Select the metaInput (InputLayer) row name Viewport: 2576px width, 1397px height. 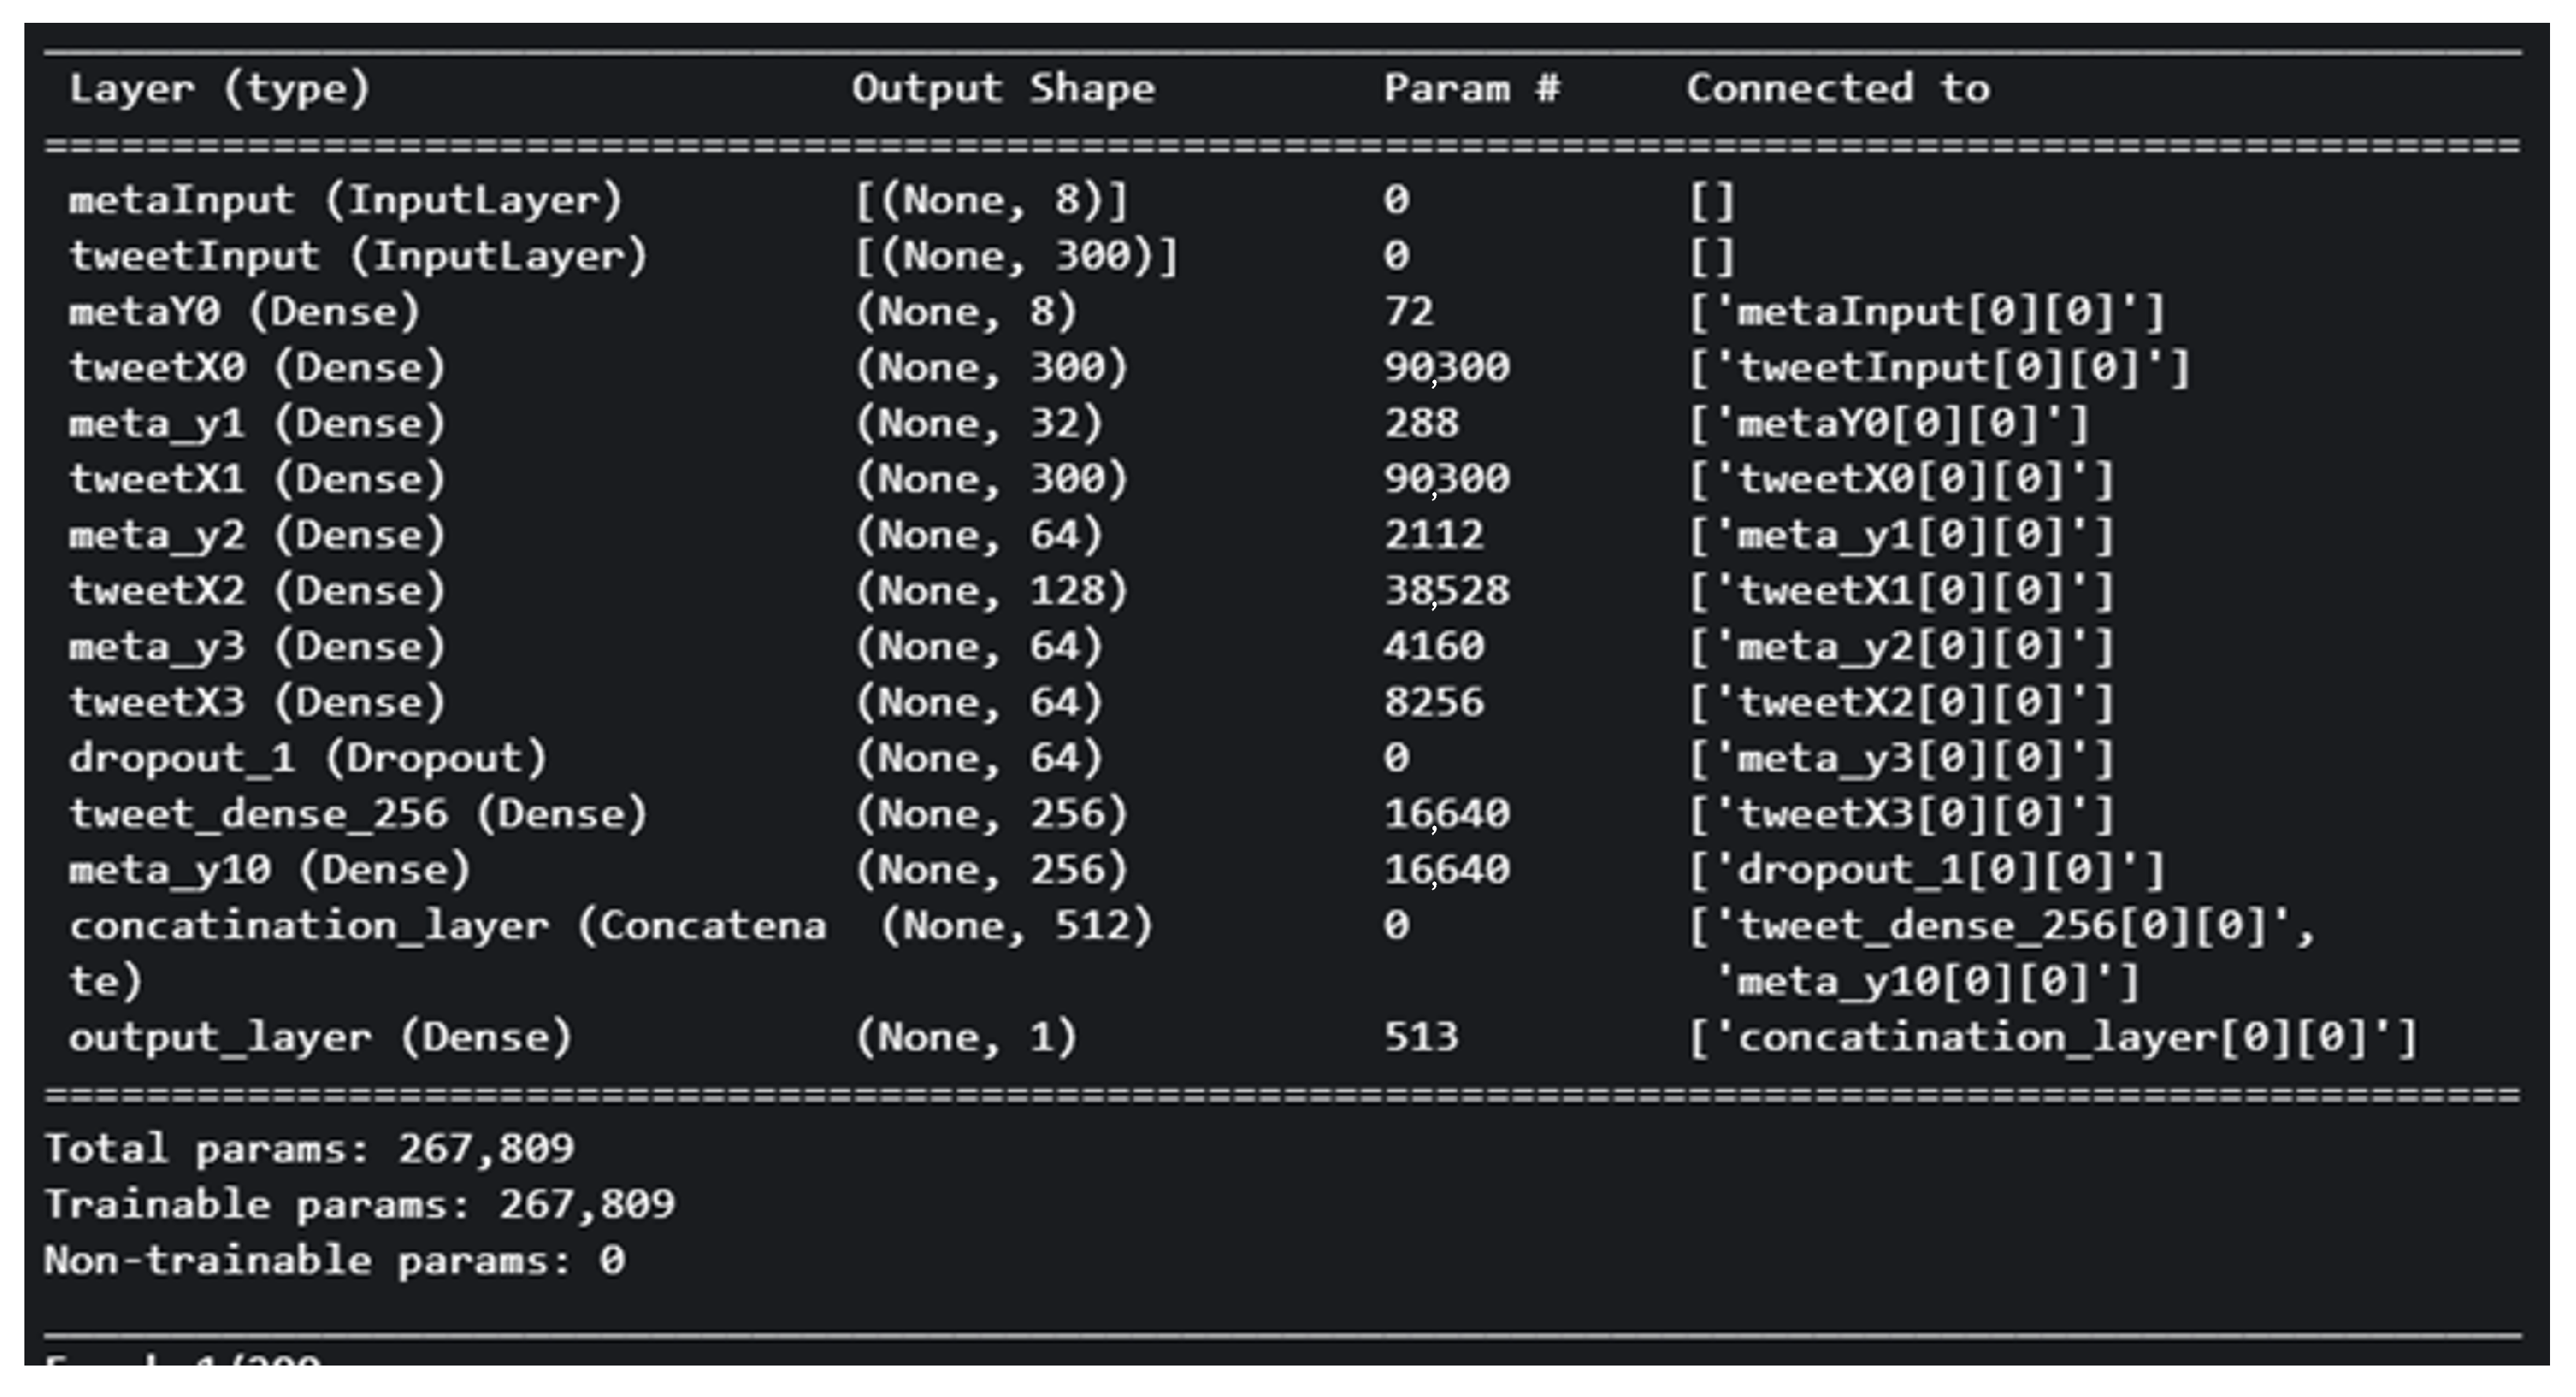(x=345, y=201)
